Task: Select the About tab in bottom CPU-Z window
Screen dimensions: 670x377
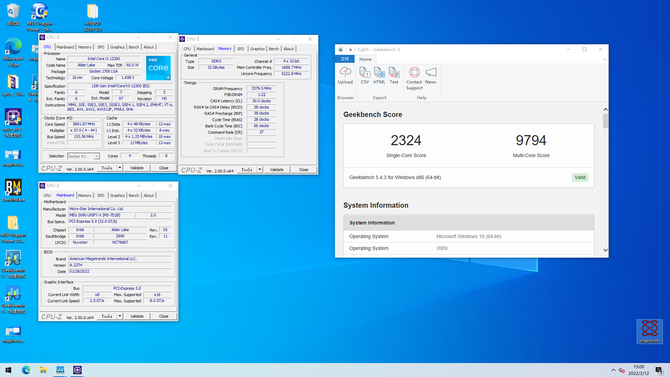Action: point(149,195)
